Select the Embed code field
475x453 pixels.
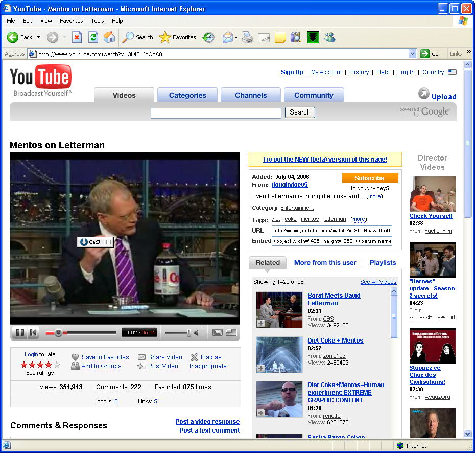(331, 241)
